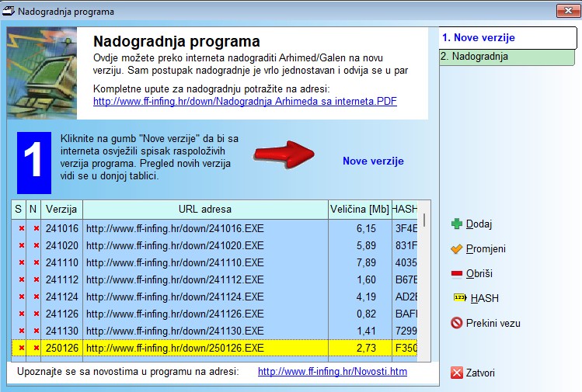This screenshot has height=392, width=582.
Task: Click the N column header
Action: [x=33, y=209]
